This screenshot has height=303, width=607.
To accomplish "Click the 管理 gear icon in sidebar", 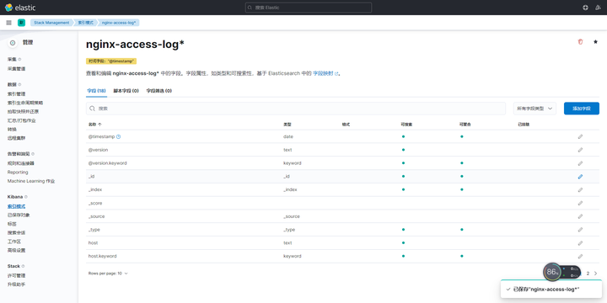I will click(13, 43).
